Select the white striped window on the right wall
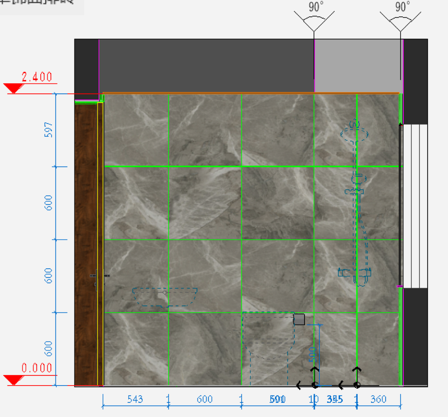448x417 pixels. 415,206
